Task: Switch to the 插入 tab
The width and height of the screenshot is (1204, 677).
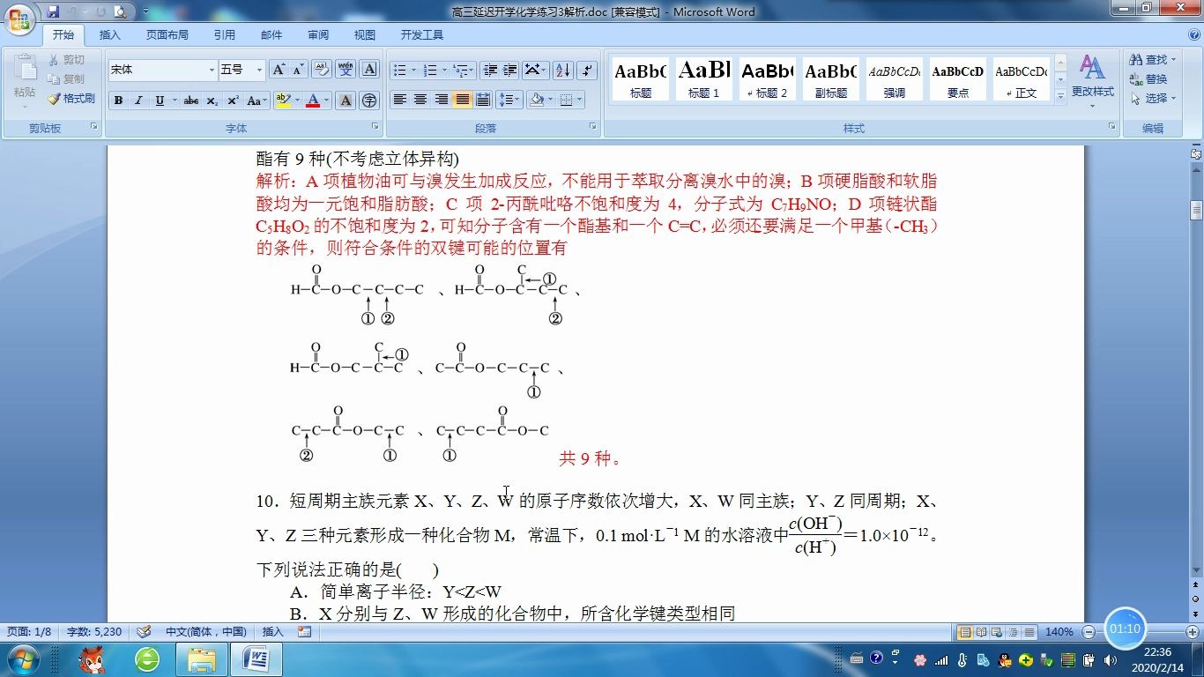Action: pyautogui.click(x=110, y=35)
